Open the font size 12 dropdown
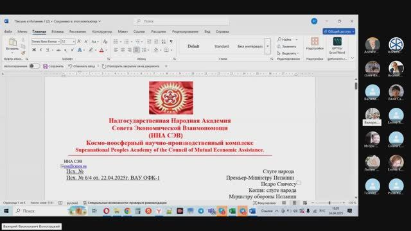The height and width of the screenshot is (231, 411). [x=74, y=42]
